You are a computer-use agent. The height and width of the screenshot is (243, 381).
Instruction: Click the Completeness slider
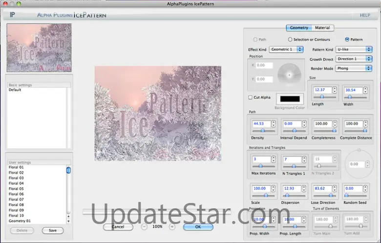tap(325, 131)
